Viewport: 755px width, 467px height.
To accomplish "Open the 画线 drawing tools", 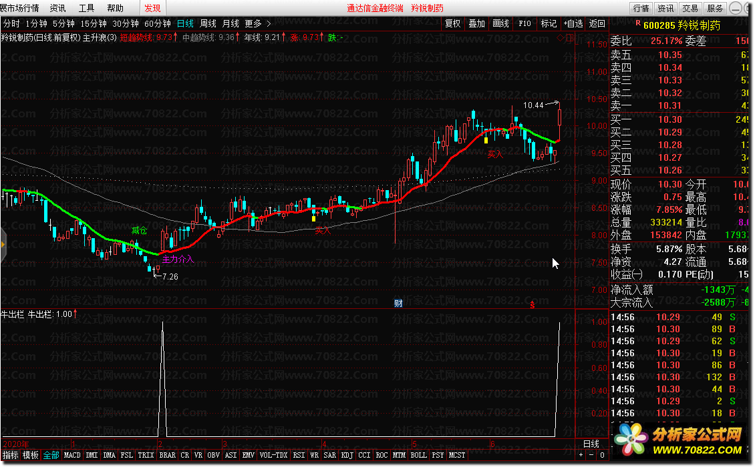I will (x=500, y=23).
